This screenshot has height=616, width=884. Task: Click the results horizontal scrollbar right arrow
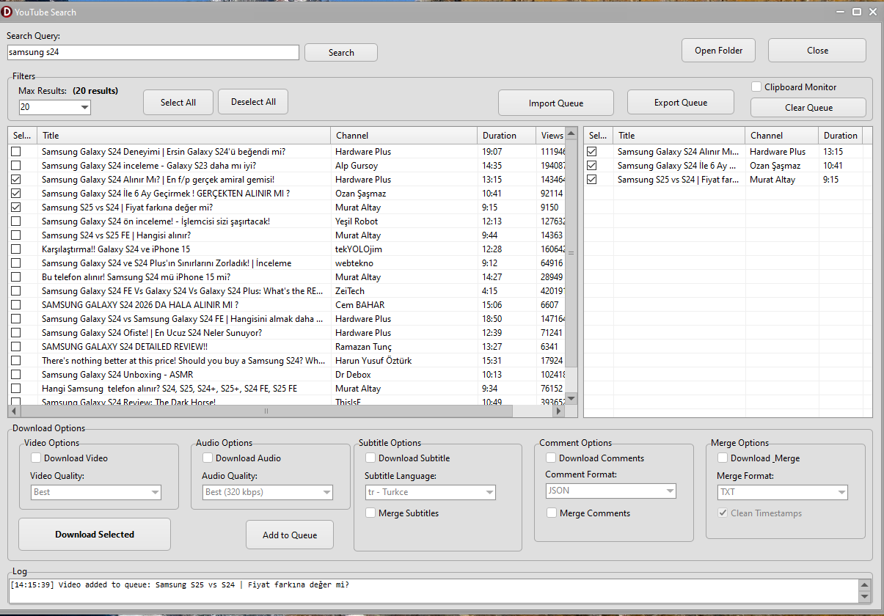point(559,411)
